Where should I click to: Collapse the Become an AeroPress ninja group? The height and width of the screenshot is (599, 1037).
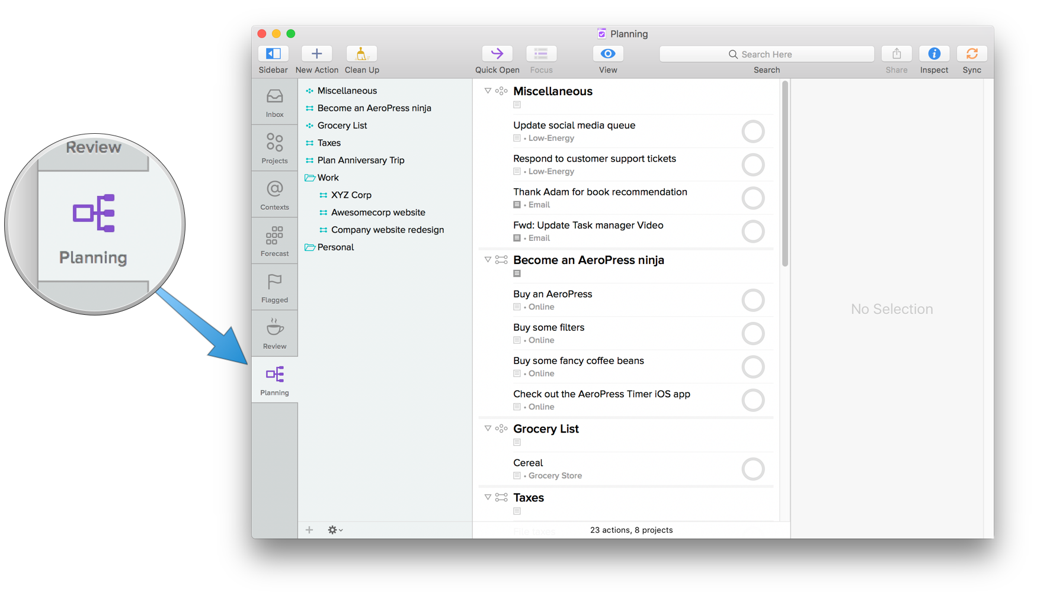(x=488, y=260)
